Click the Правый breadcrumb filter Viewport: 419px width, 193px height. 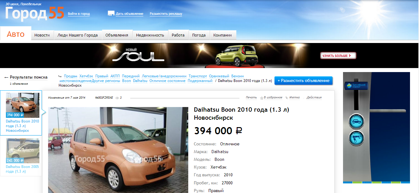[102, 76]
